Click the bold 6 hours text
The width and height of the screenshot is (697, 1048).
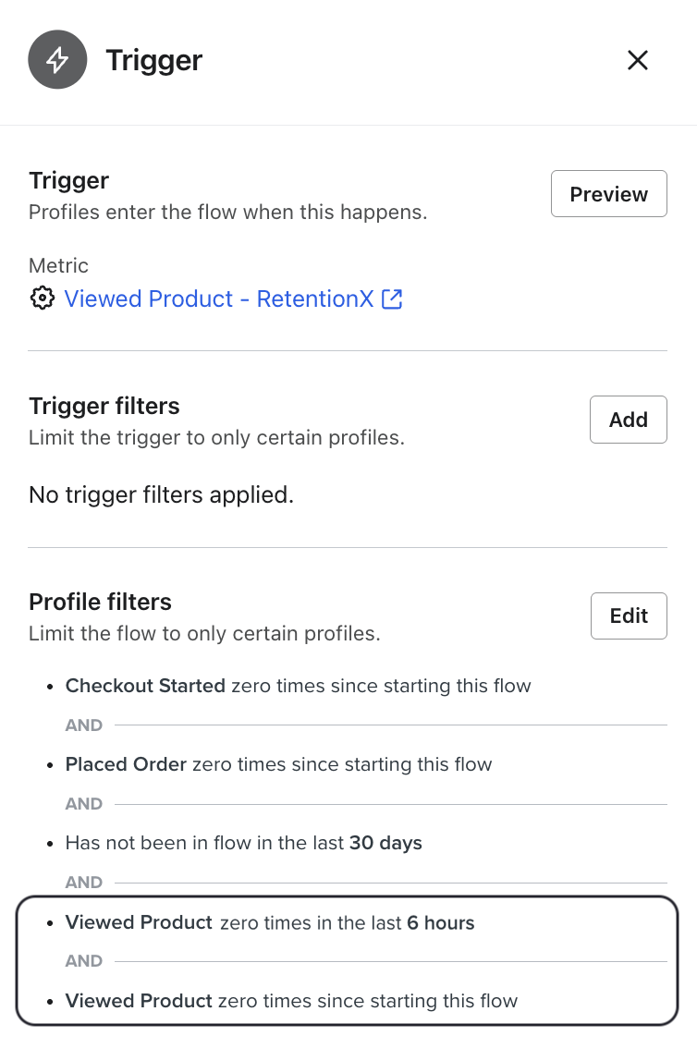pyautogui.click(x=442, y=922)
